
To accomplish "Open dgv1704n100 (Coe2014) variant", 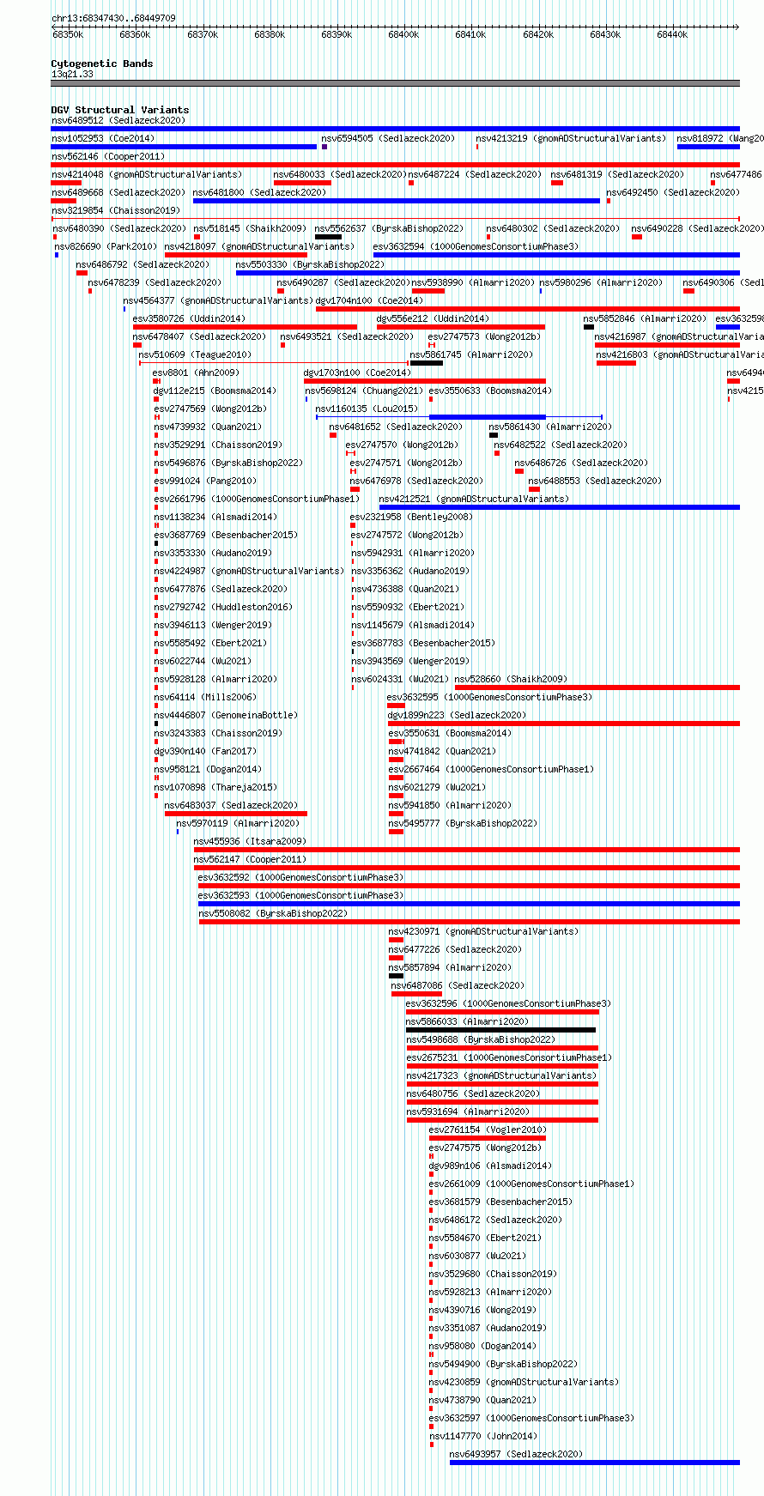I will point(369,300).
